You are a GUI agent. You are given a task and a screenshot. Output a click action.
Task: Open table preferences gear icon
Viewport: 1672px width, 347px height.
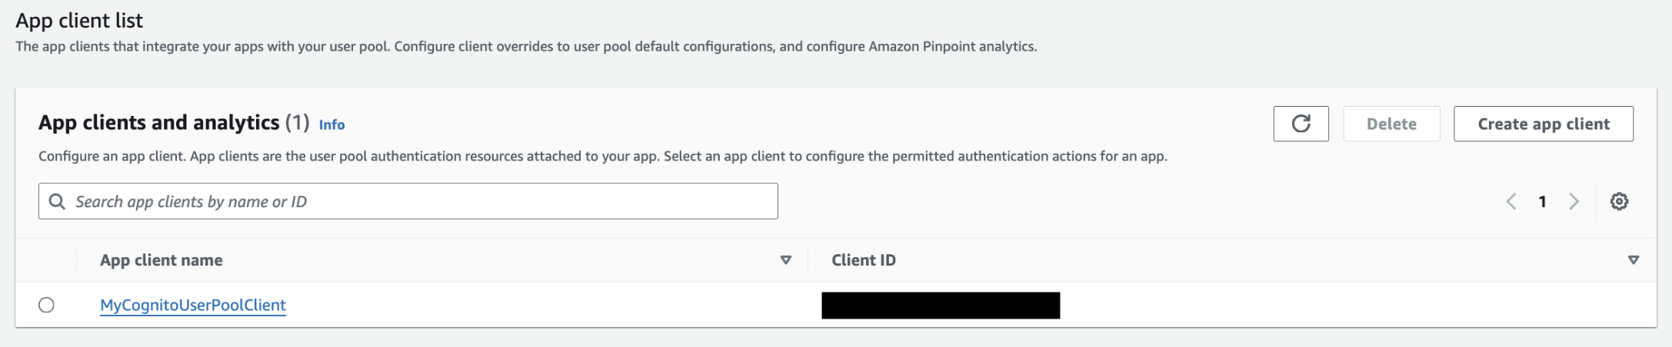[1619, 201]
